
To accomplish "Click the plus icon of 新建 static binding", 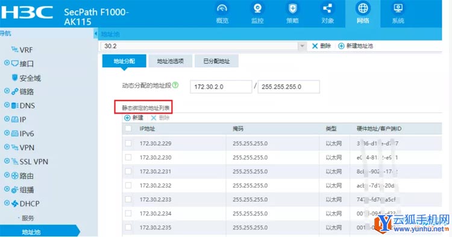I will (127, 118).
